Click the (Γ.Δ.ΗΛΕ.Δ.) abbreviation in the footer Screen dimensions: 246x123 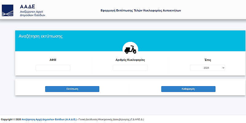pyautogui.click(x=137, y=119)
